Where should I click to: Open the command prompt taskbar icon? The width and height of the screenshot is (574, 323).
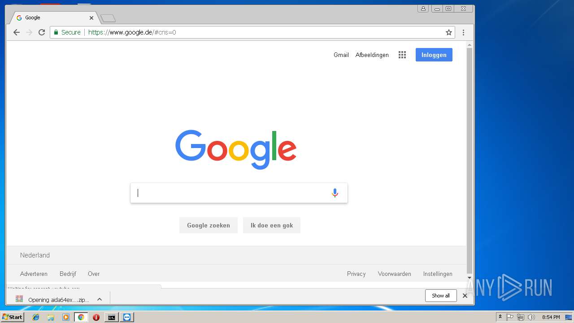click(111, 317)
